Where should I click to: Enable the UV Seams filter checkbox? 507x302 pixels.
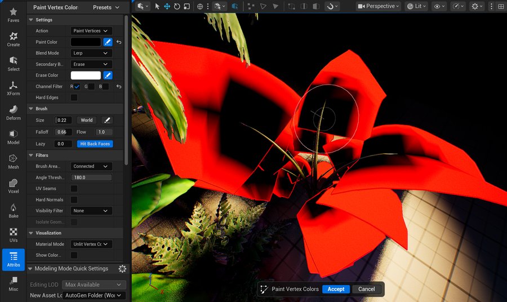(x=74, y=189)
